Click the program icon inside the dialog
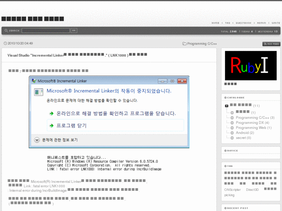Image resolution: width=282 pixels, height=211 pixels. [x=39, y=92]
